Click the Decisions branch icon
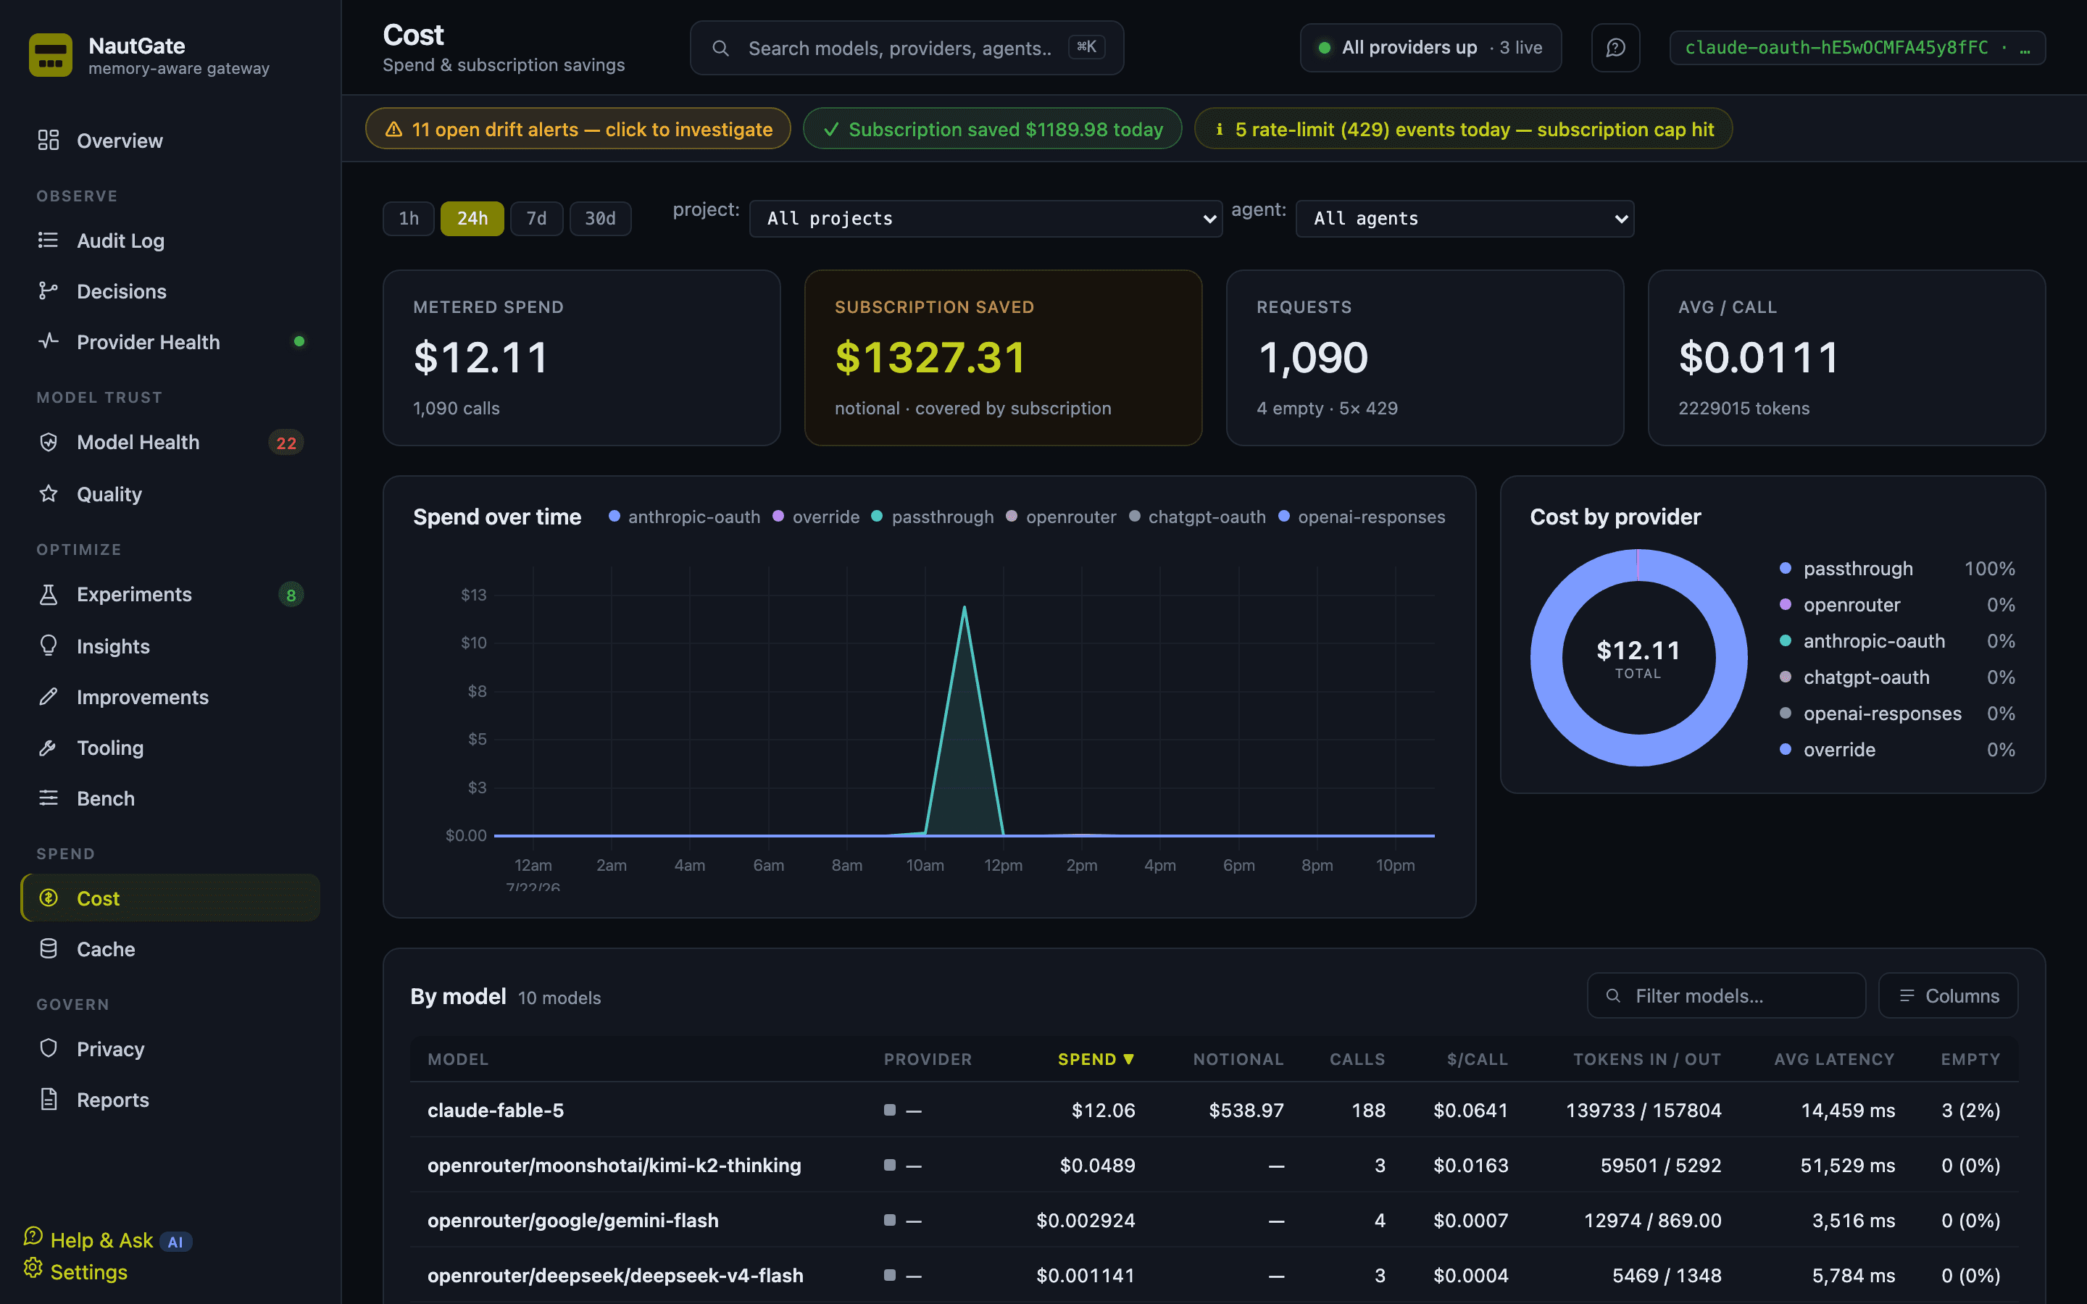The image size is (2087, 1304). click(49, 291)
